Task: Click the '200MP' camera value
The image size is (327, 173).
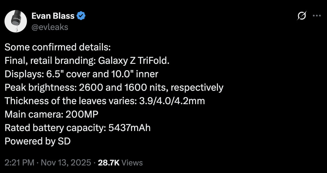Action: (82, 114)
